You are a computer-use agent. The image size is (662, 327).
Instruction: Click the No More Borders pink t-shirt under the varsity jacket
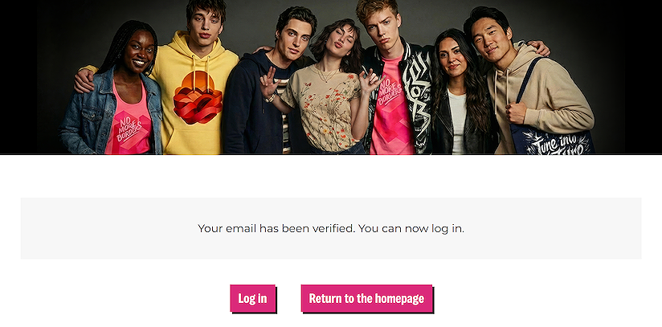coord(391,105)
